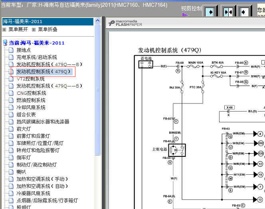Click the page icon beside 接地点
This screenshot has width=265, height=209.
coord(11,50)
